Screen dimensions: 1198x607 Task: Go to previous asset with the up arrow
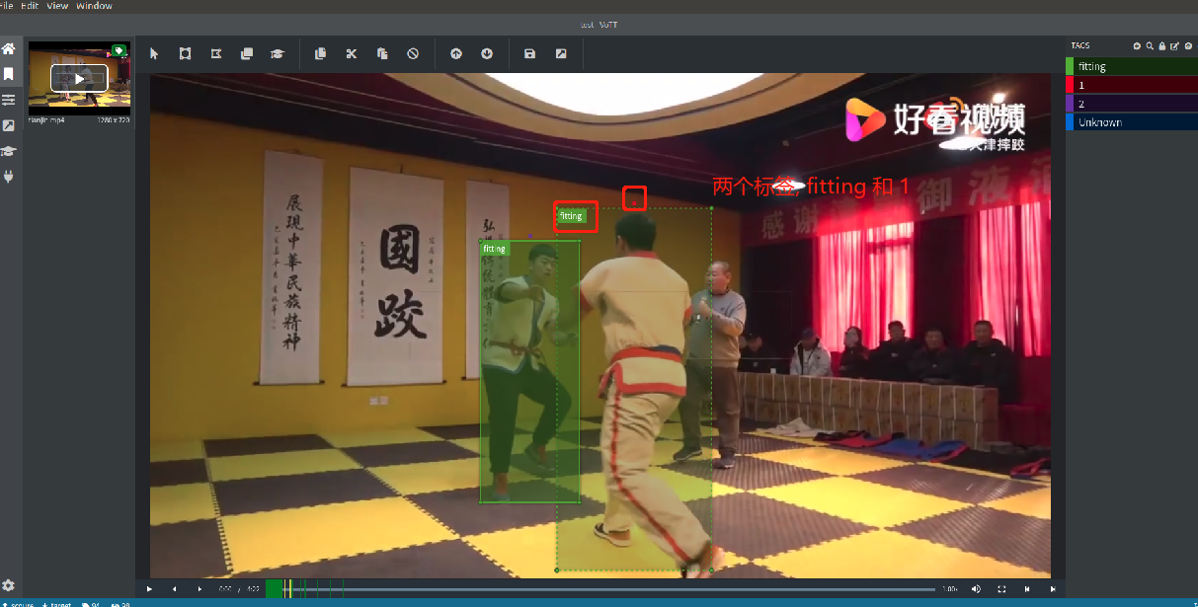(x=456, y=53)
